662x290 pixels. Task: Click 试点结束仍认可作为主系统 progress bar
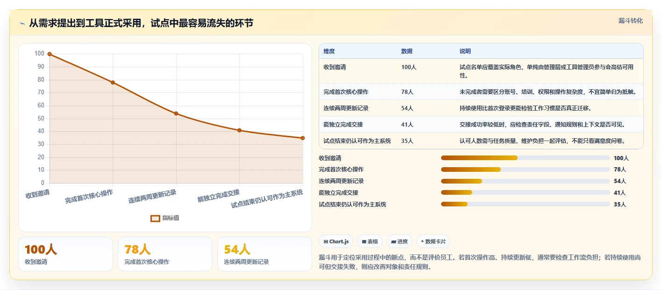click(x=526, y=204)
